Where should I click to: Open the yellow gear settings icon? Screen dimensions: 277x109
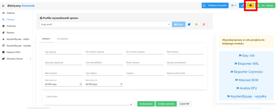click(251, 5)
